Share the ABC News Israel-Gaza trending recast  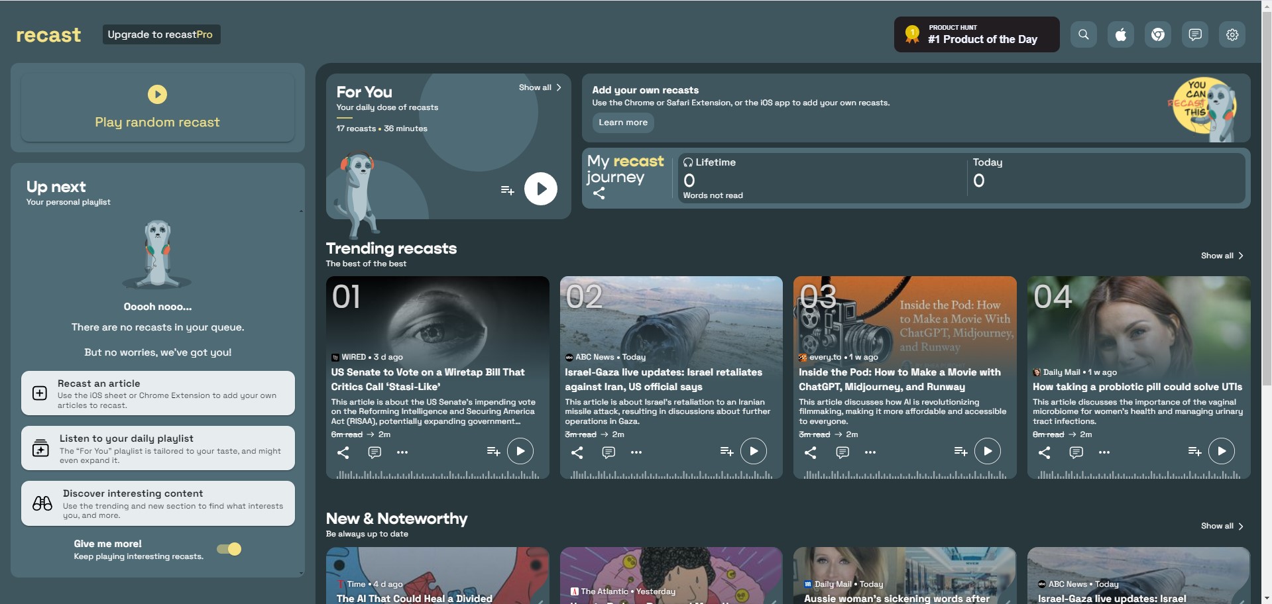(577, 452)
